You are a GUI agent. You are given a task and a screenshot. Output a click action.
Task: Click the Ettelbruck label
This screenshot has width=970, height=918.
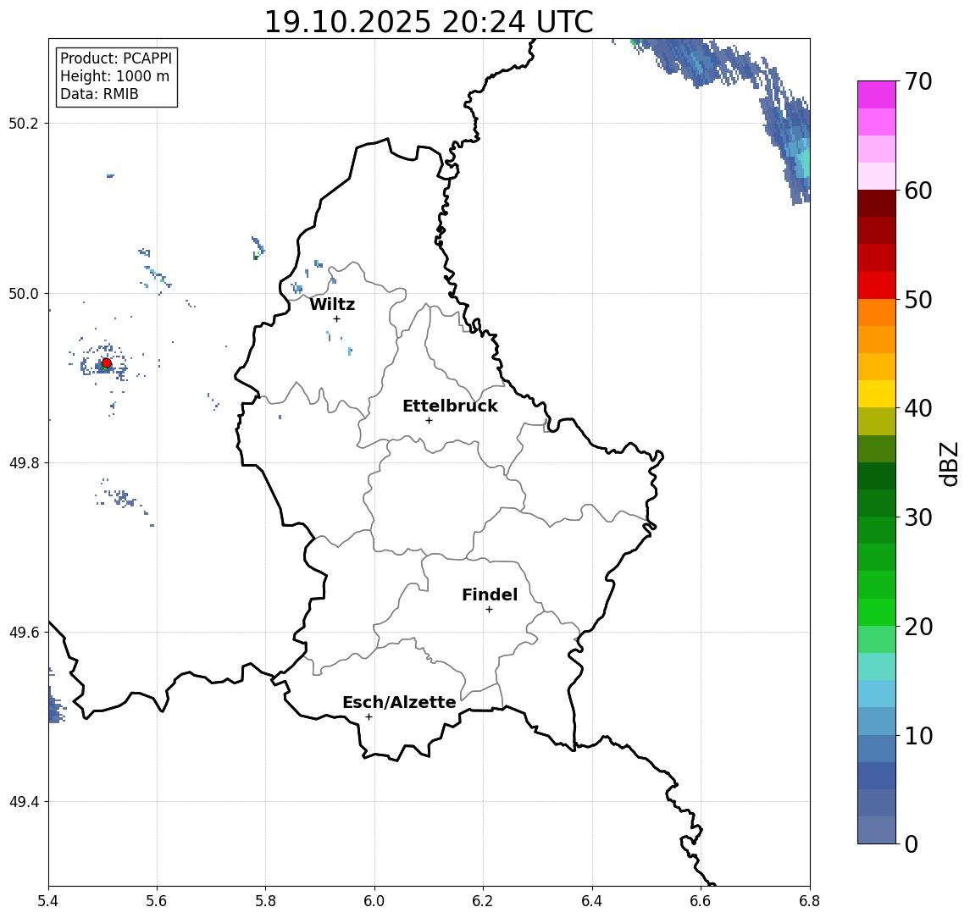[450, 406]
